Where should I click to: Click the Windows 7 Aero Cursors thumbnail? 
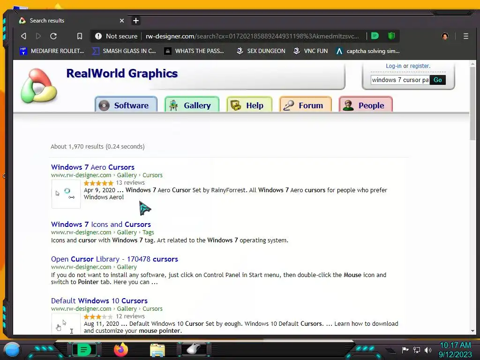(x=66, y=194)
